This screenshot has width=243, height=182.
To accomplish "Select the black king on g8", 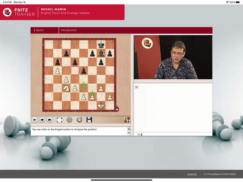I will click(x=101, y=45).
